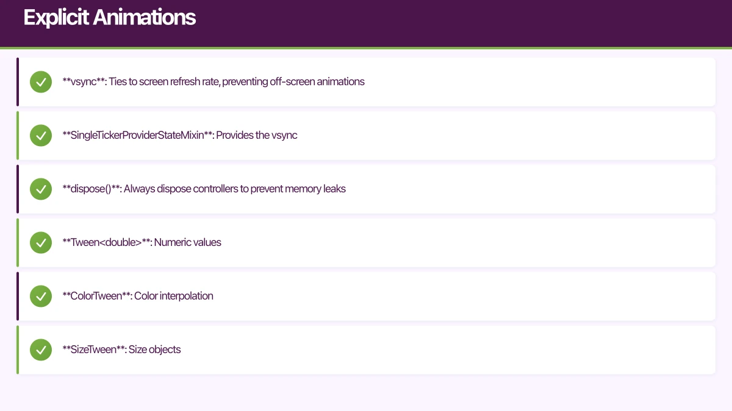732x411 pixels.
Task: Select the "Explicit Animations" slide title
Action: point(110,18)
